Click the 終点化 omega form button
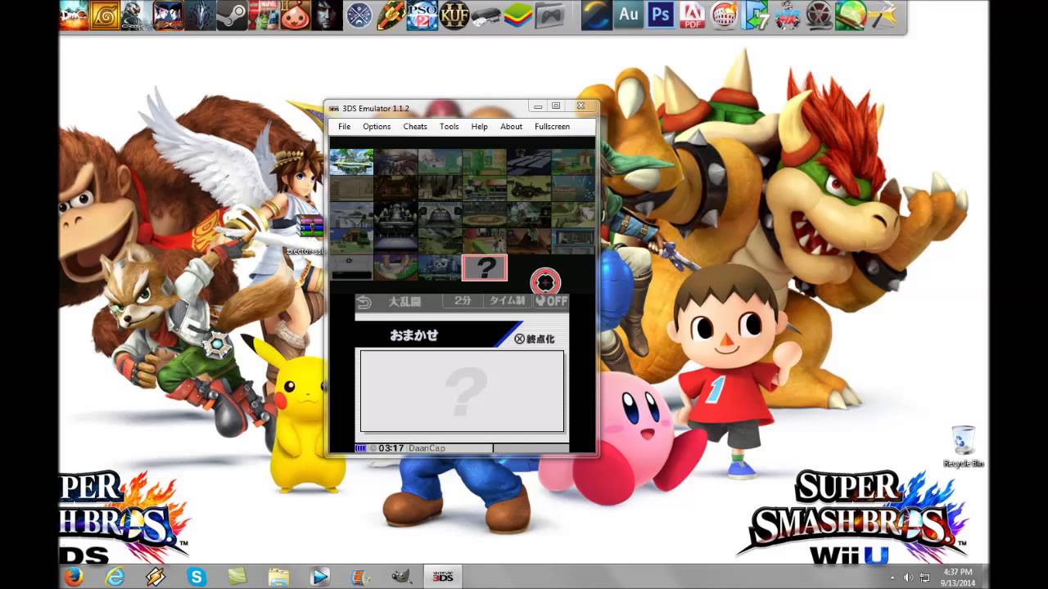This screenshot has width=1048, height=589. click(x=535, y=339)
